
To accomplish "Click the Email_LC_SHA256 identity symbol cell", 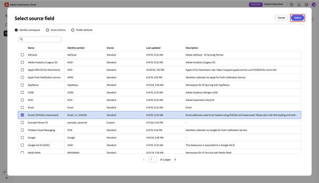I will pyautogui.click(x=77, y=115).
